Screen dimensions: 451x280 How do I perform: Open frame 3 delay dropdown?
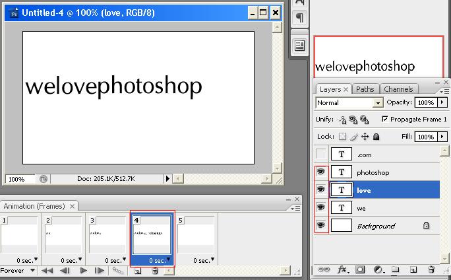(x=124, y=260)
